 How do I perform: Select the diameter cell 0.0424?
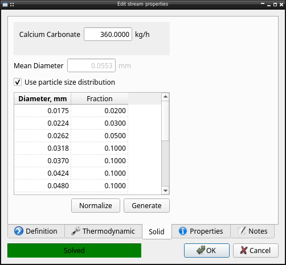coord(43,173)
